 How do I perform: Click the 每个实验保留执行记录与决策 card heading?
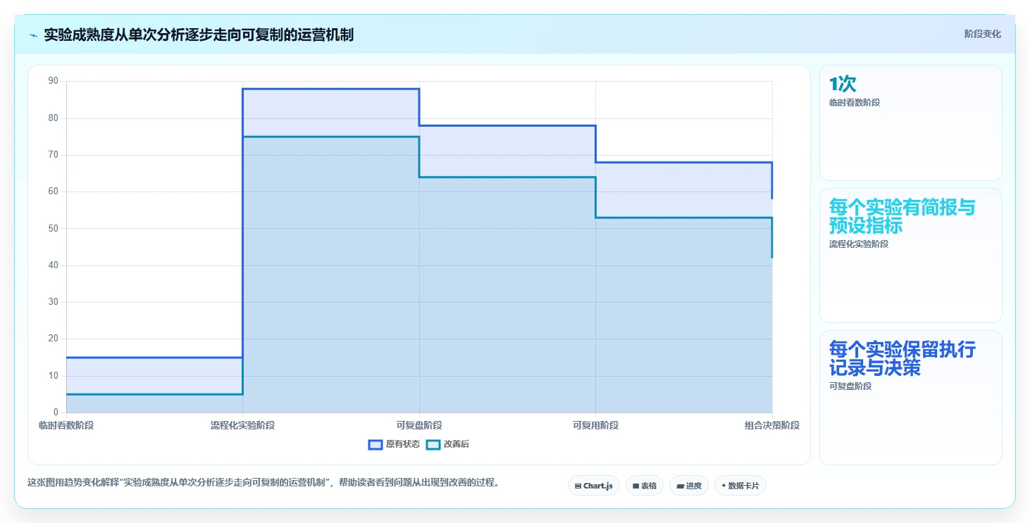pos(902,359)
